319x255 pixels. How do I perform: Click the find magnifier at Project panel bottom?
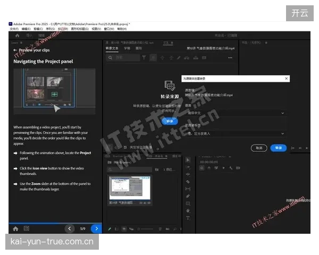pos(175,229)
